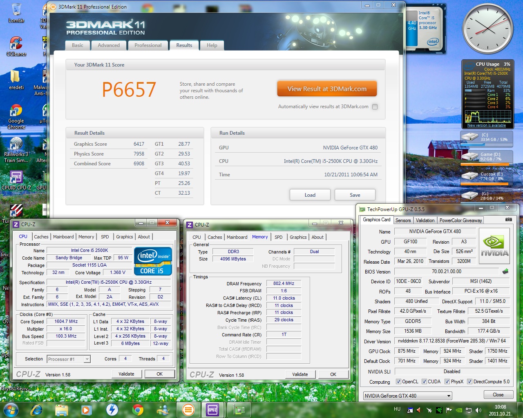Switch to CPU-Z taskbar button

pyautogui.click(x=213, y=409)
